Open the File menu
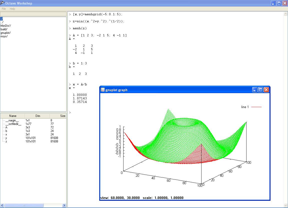This screenshot has height=208, width=288. 4,9
